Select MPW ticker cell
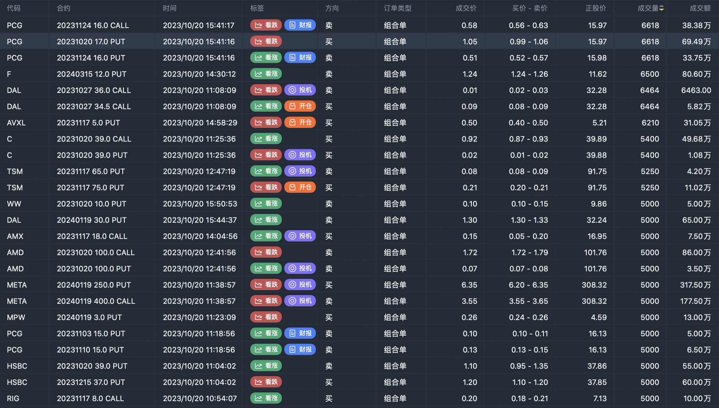 coord(16,317)
